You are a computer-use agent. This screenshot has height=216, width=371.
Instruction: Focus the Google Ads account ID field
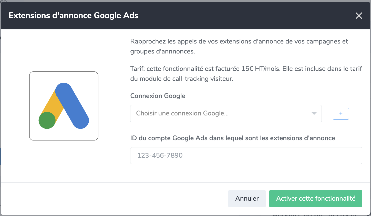(246, 155)
